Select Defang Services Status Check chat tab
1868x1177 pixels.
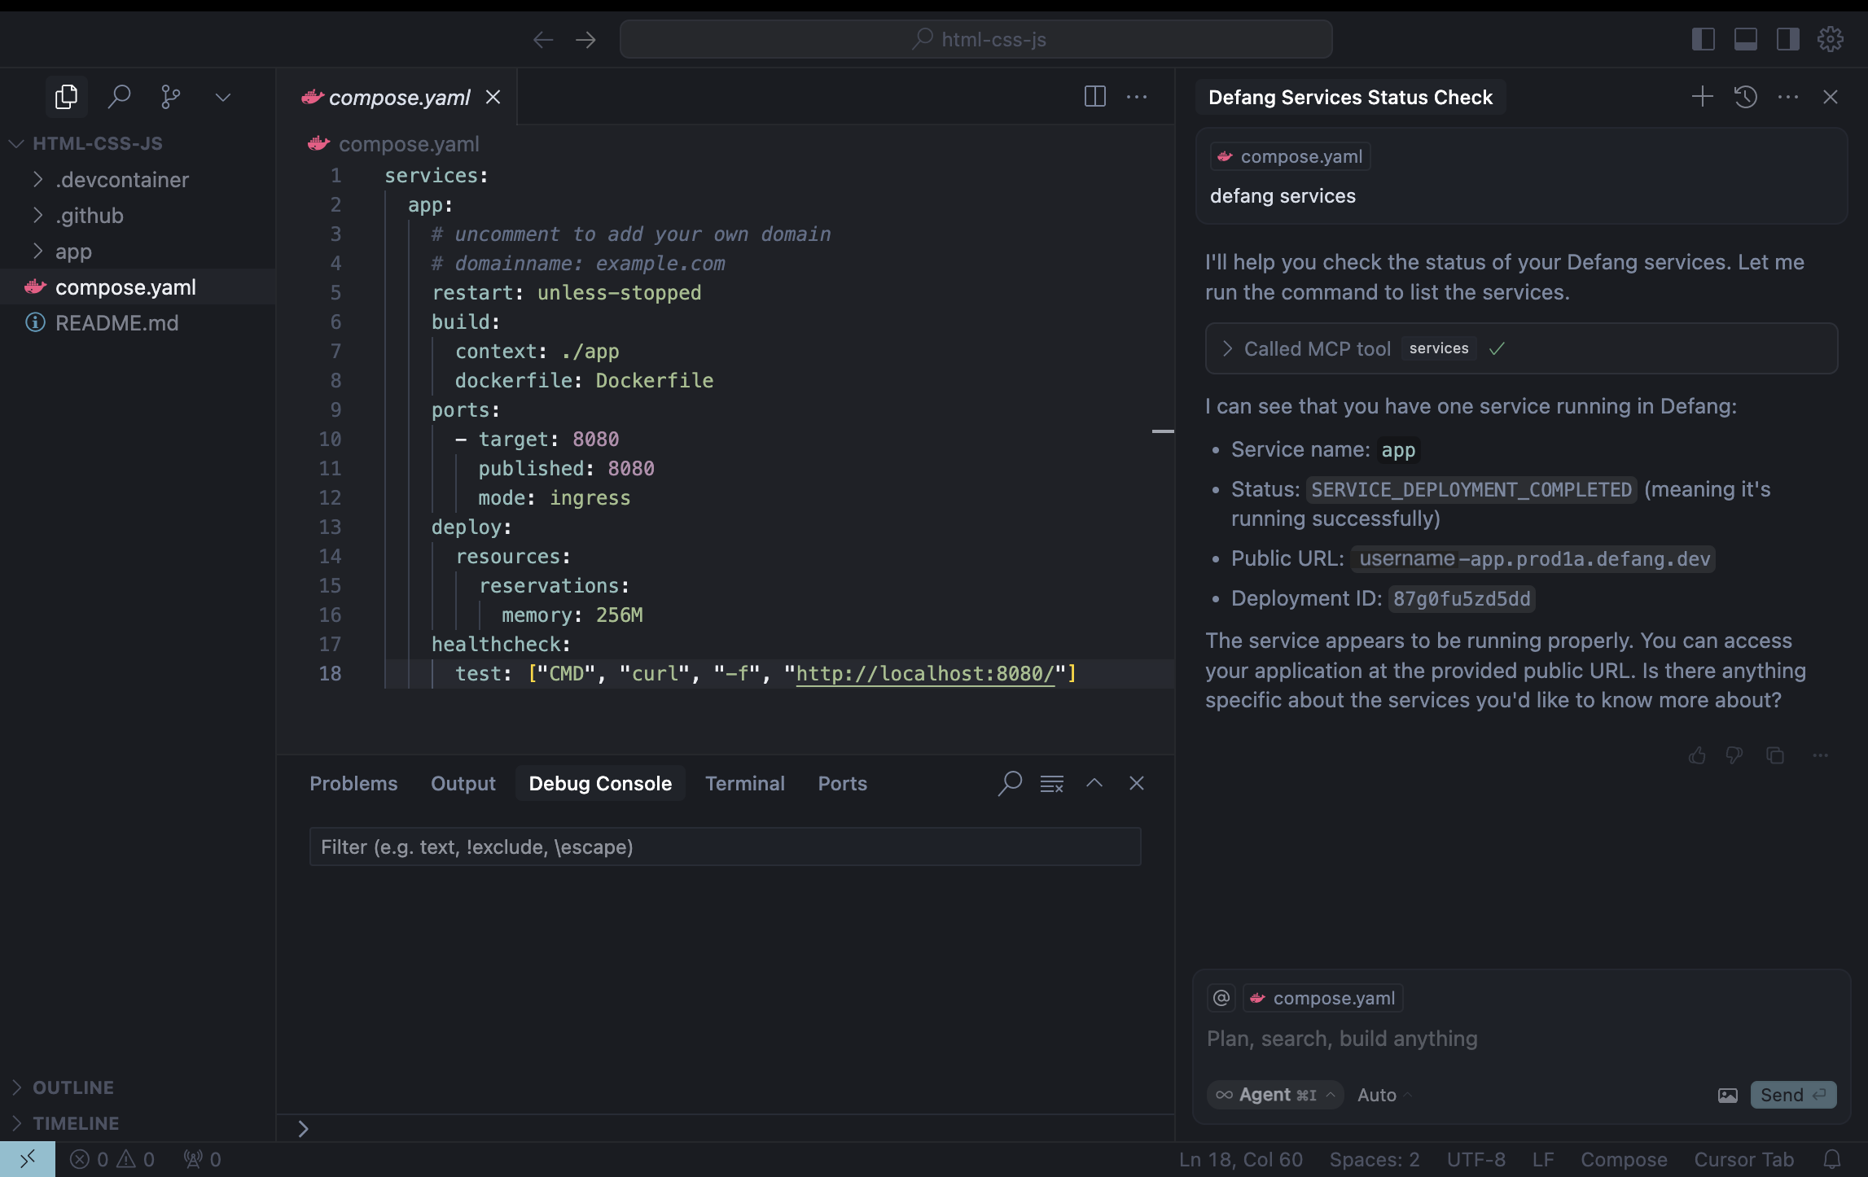tap(1350, 97)
